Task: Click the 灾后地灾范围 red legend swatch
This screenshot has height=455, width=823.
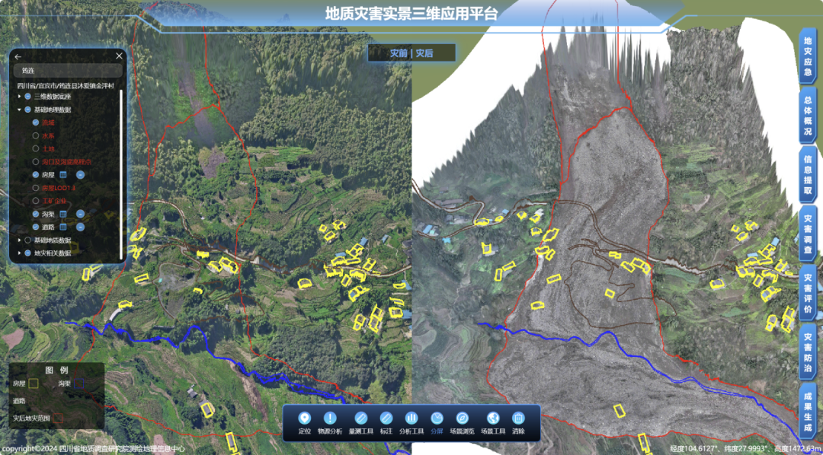Action: [58, 418]
